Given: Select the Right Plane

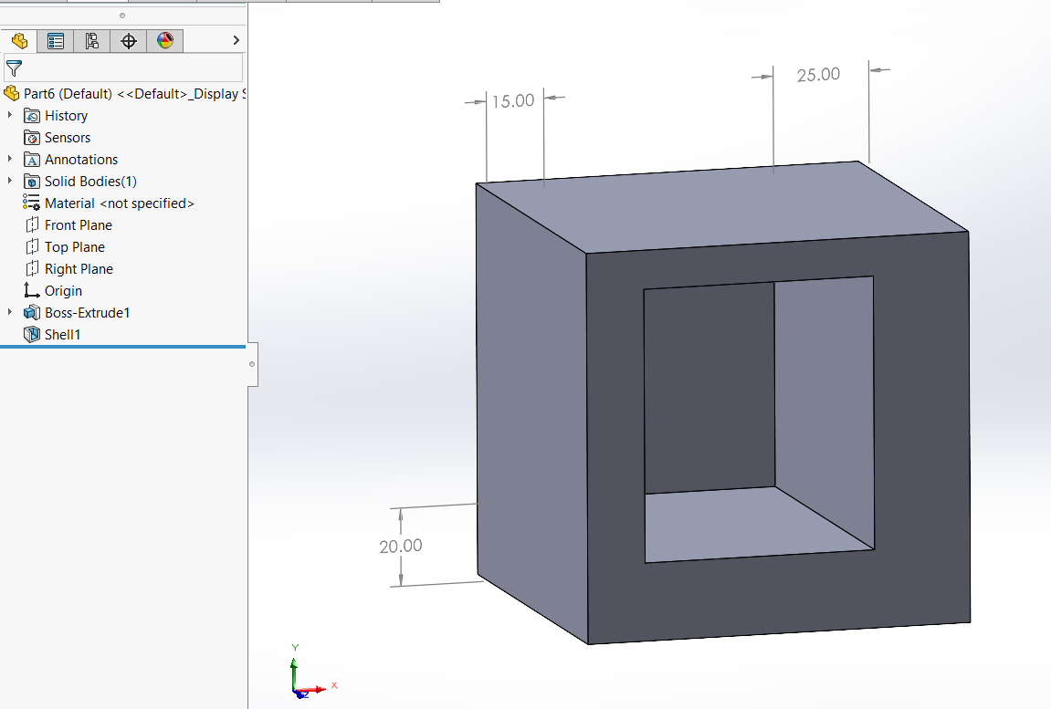Looking at the screenshot, I should (79, 269).
